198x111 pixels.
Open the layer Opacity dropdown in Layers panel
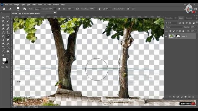coord(196,27)
